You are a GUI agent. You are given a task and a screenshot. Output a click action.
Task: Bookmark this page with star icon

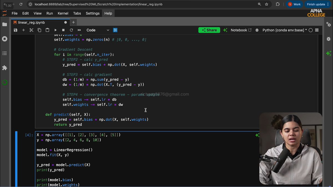click(267, 4)
